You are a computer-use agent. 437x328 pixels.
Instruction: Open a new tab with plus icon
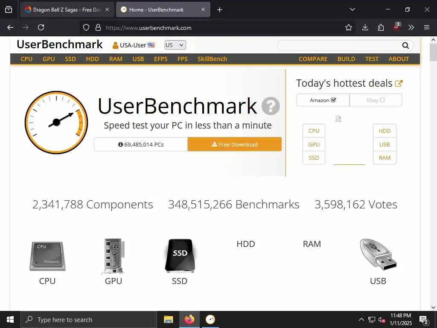(x=220, y=10)
